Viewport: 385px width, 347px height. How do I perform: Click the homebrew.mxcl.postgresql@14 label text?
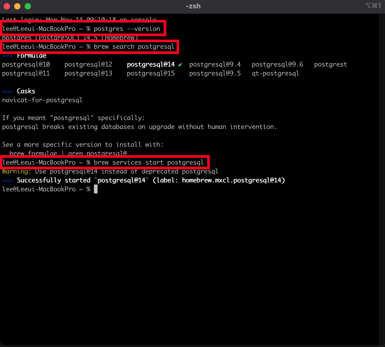point(232,180)
